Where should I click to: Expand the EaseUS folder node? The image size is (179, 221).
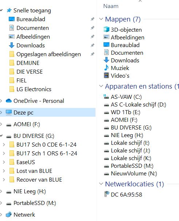point(4,162)
